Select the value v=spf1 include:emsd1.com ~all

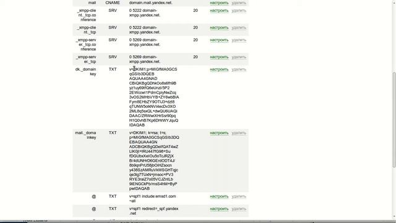[x=153, y=198]
